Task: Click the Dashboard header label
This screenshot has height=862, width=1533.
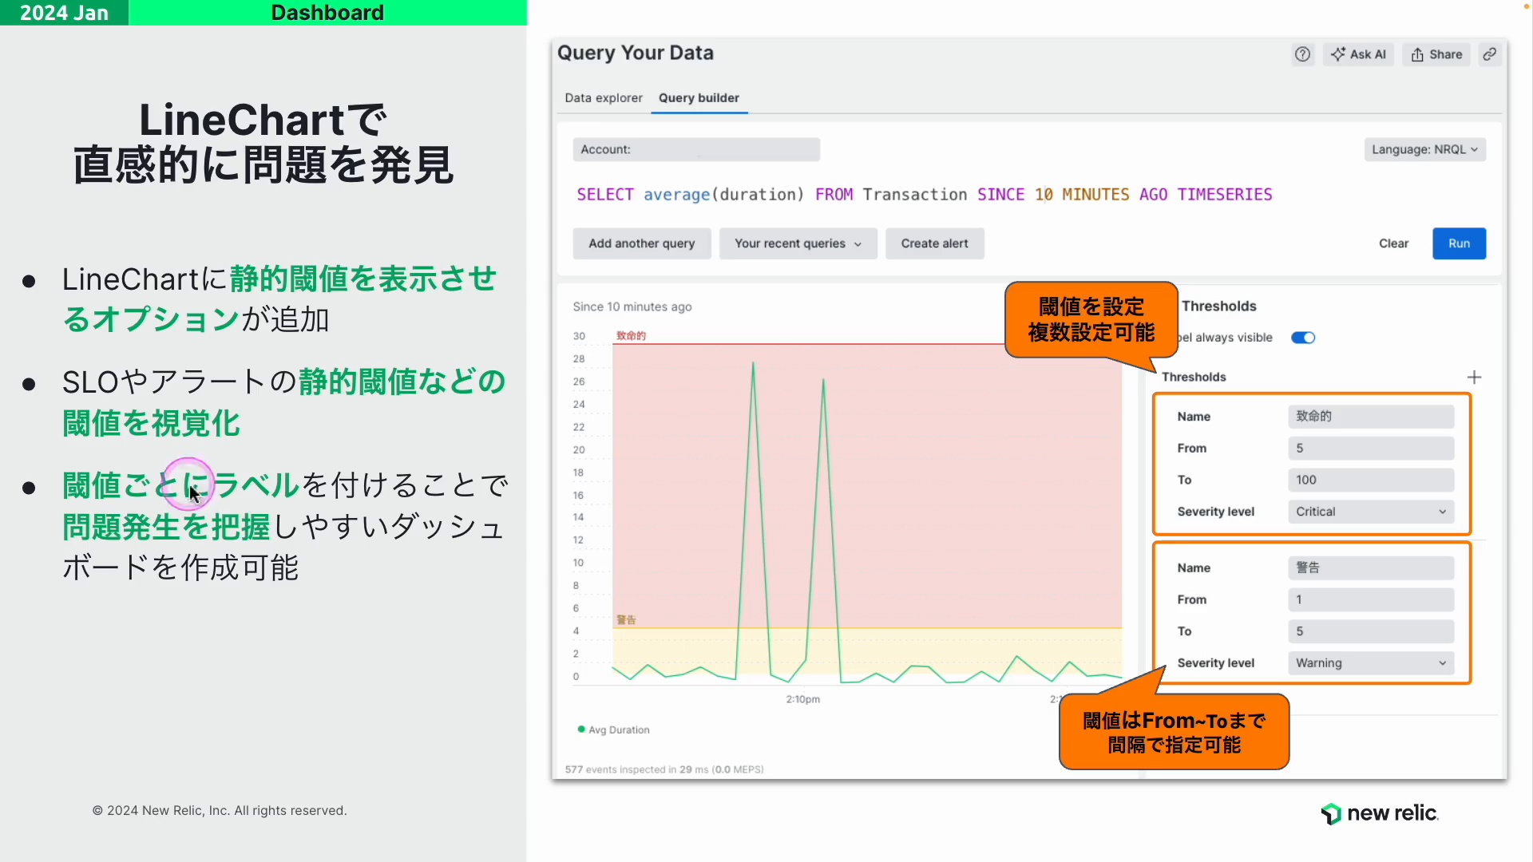Action: tap(327, 13)
